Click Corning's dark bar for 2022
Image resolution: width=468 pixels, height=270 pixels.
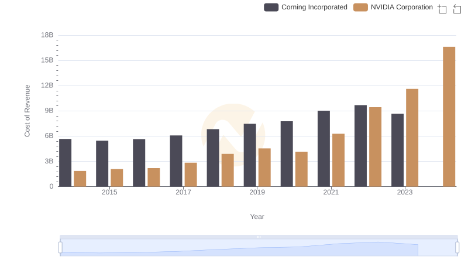click(x=360, y=146)
